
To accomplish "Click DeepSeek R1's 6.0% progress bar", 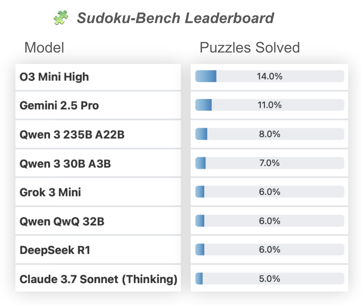I will (x=269, y=249).
